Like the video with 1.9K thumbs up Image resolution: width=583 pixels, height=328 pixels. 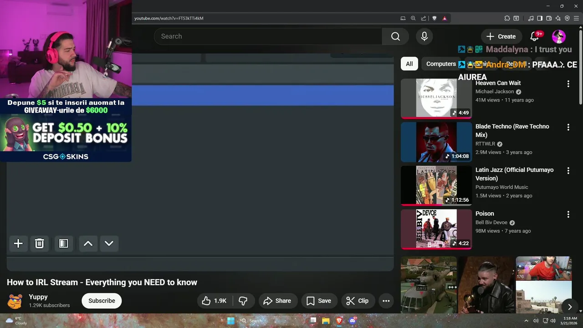click(x=215, y=301)
